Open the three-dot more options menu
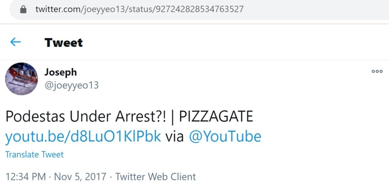 point(377,71)
